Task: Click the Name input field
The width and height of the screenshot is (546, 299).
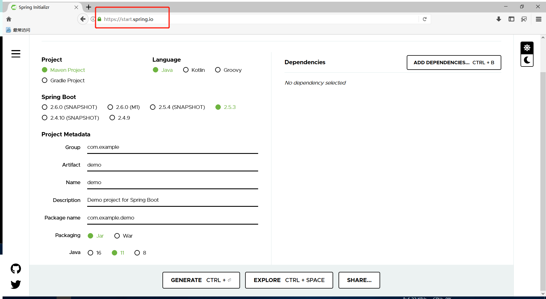Action: pyautogui.click(x=173, y=182)
